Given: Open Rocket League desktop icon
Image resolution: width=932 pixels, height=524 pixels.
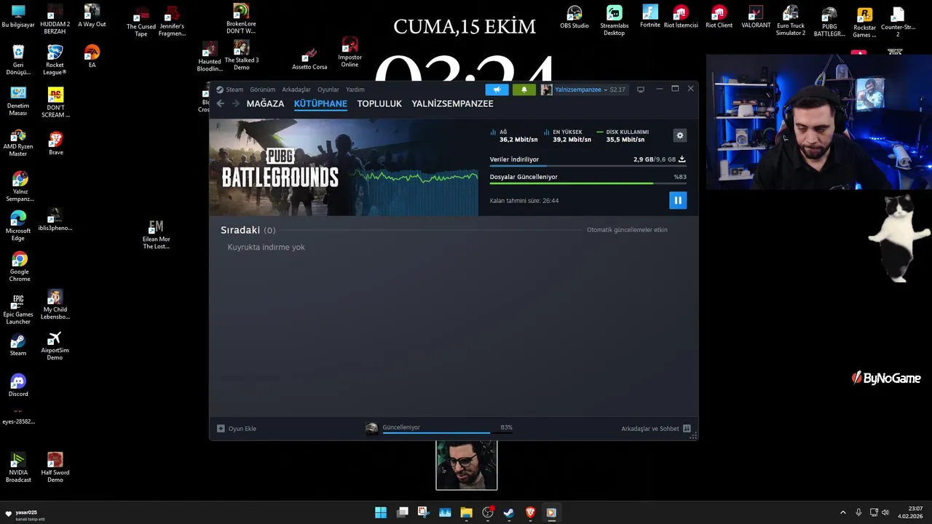Looking at the screenshot, I should [55, 60].
